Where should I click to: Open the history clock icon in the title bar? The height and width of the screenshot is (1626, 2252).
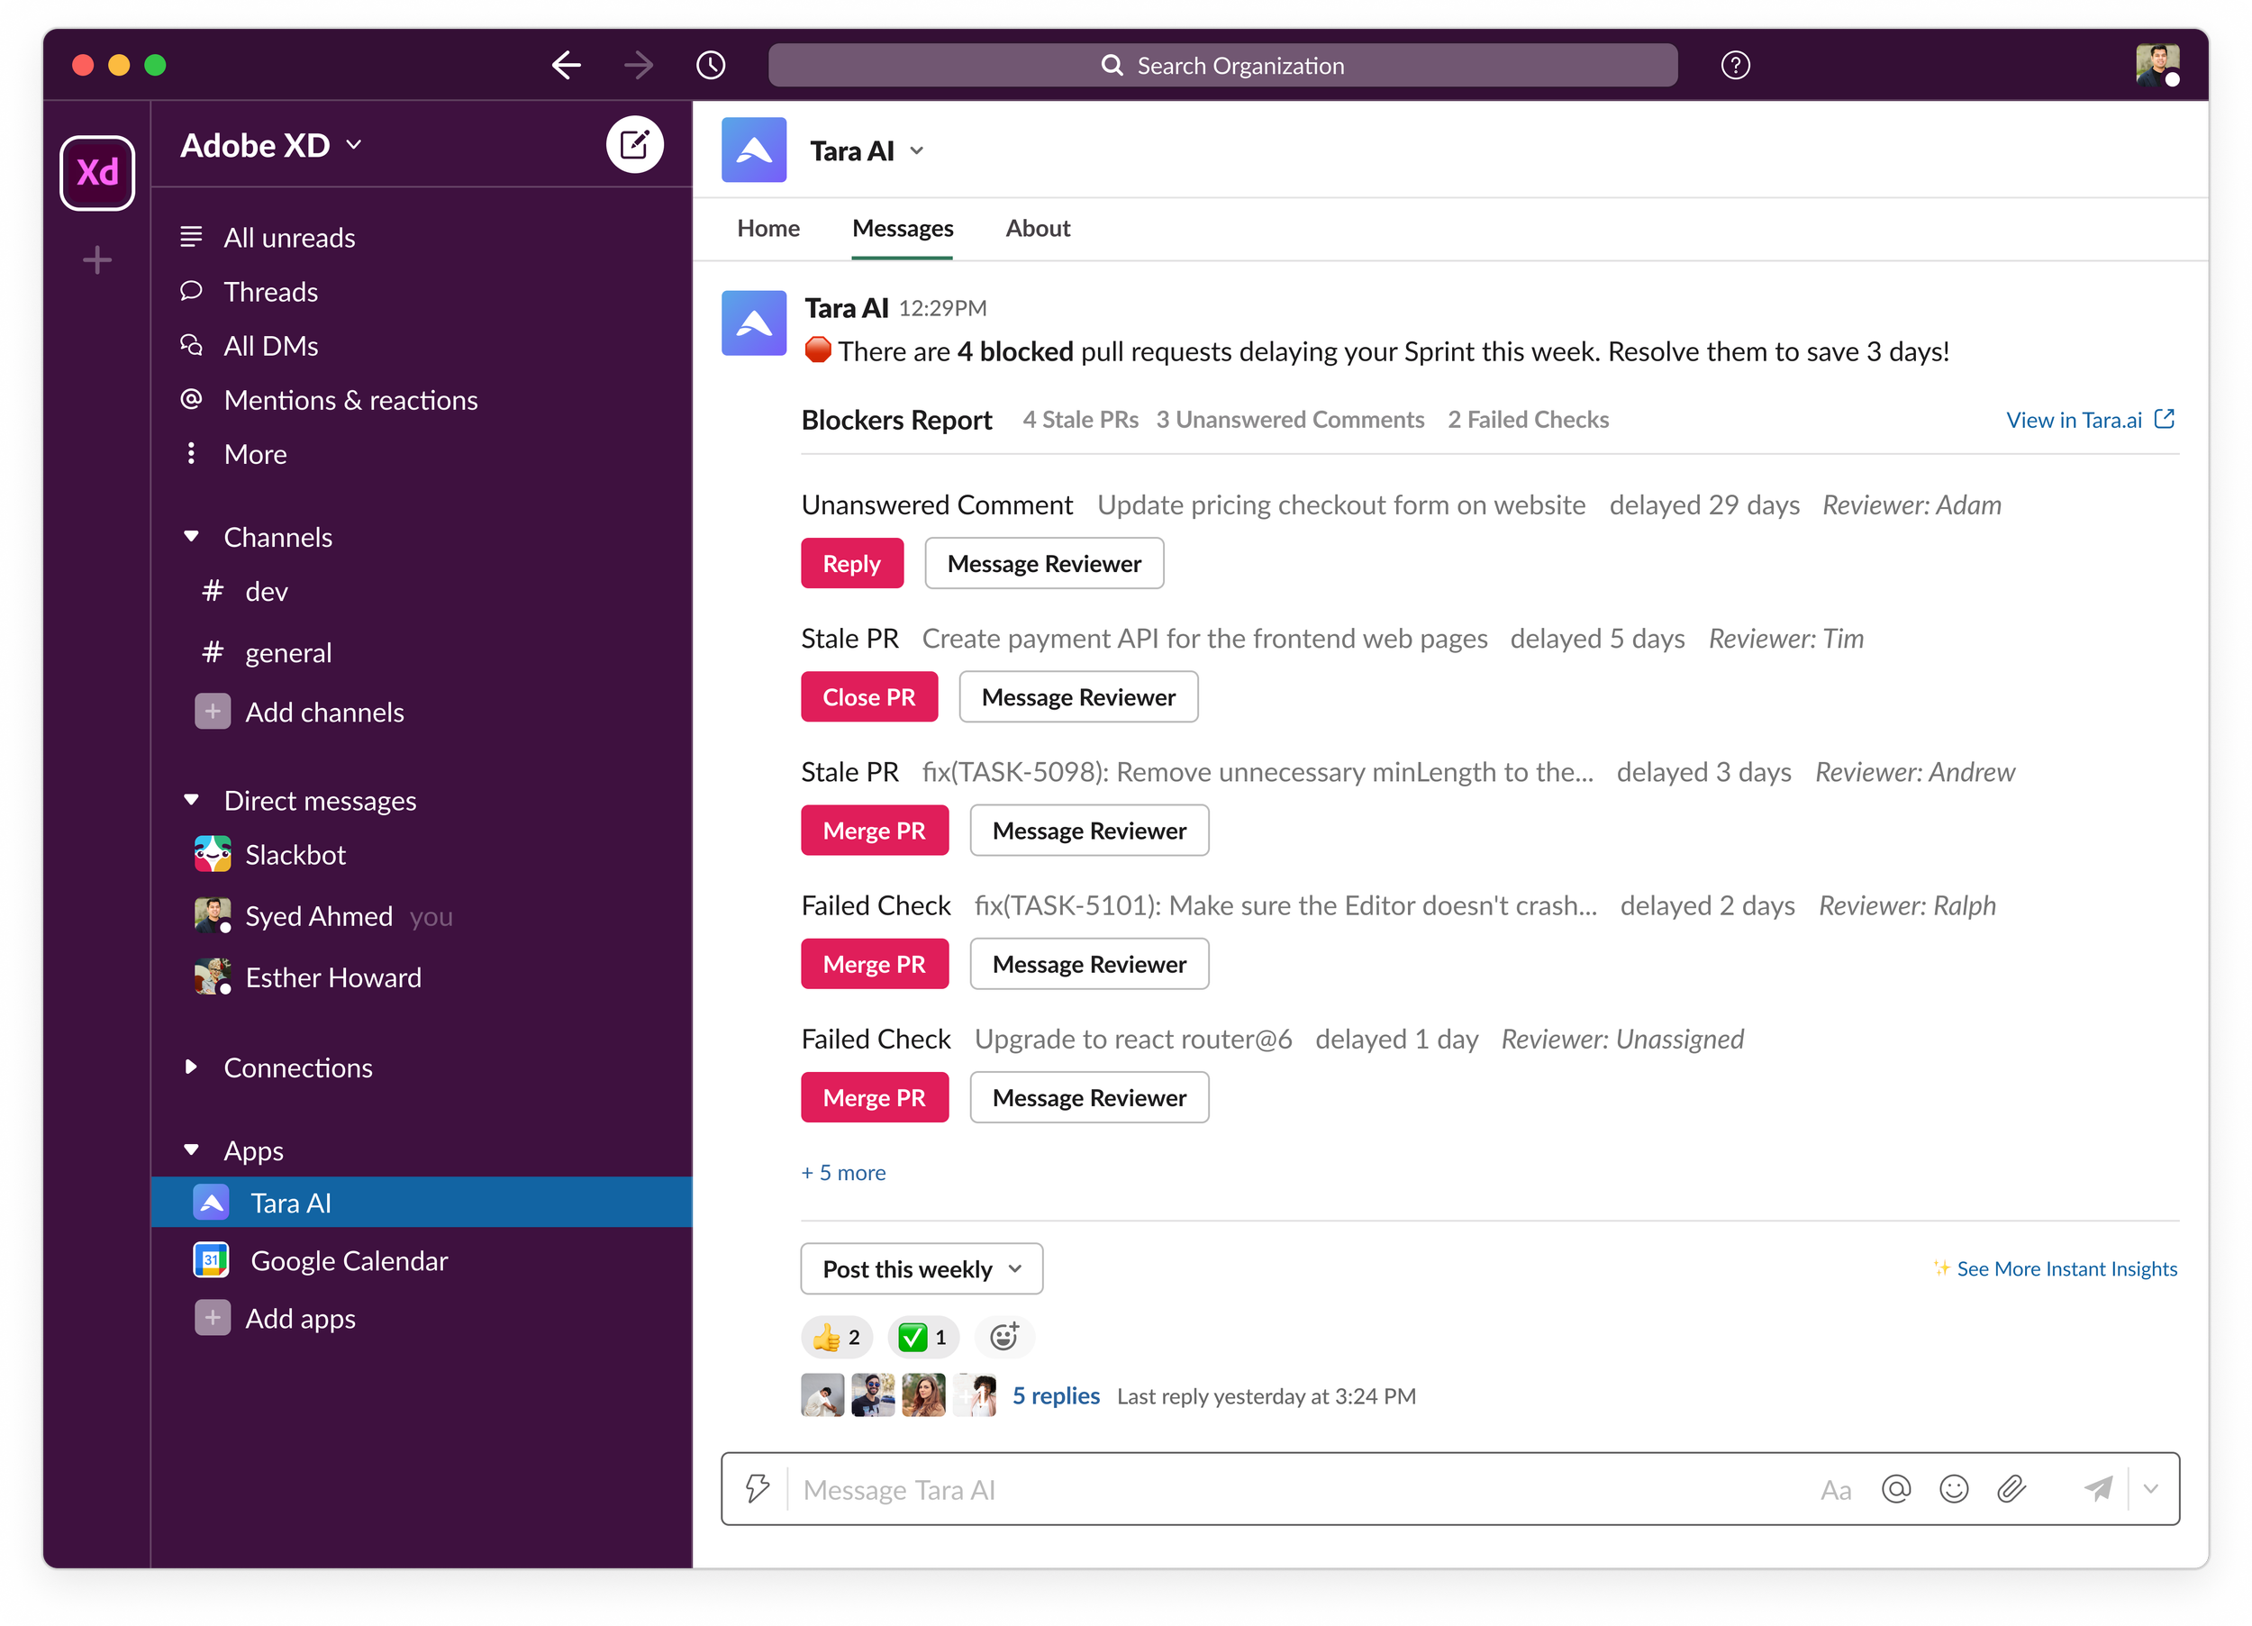point(709,65)
